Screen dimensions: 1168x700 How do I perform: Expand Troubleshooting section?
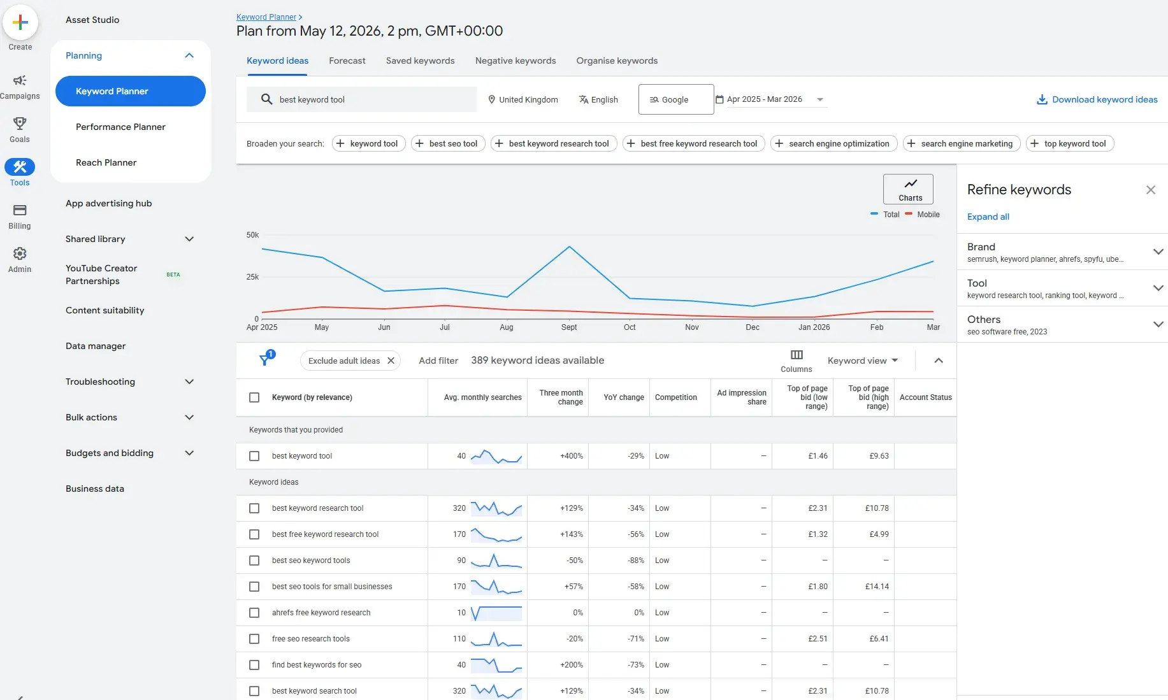(189, 382)
